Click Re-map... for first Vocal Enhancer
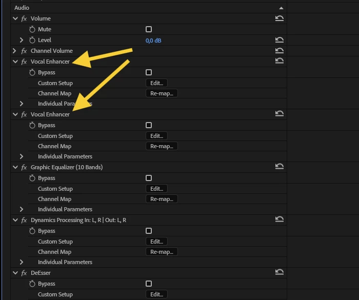This screenshot has height=300, width=359. coord(162,93)
